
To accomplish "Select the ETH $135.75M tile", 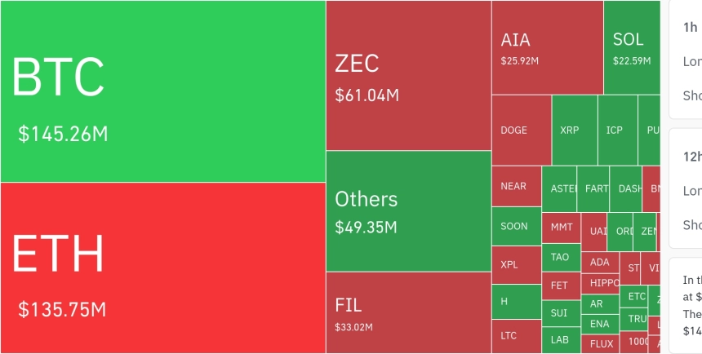I will 162,268.
